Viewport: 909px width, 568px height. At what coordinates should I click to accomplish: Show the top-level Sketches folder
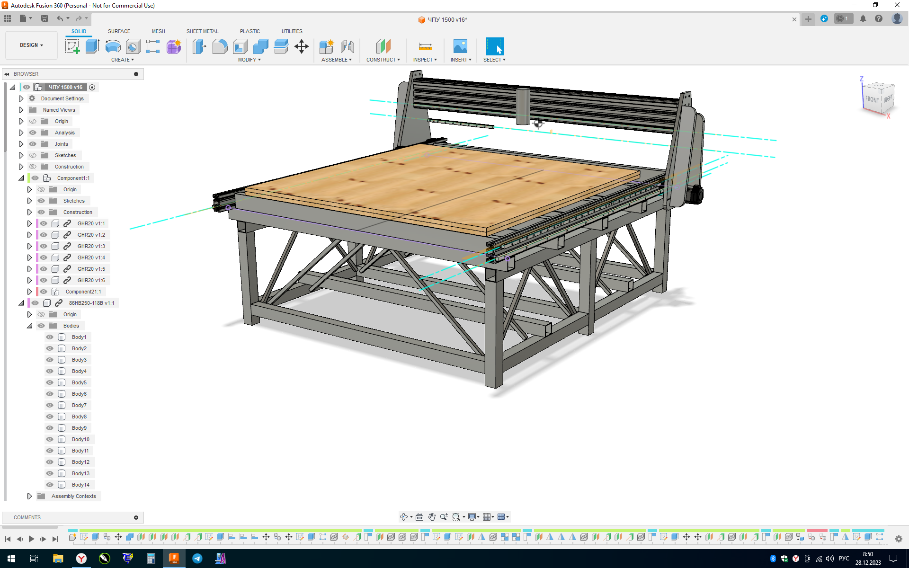coord(33,155)
